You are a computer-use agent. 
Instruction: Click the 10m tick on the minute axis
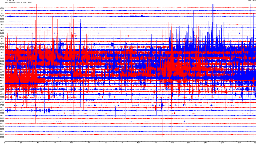point(88,143)
